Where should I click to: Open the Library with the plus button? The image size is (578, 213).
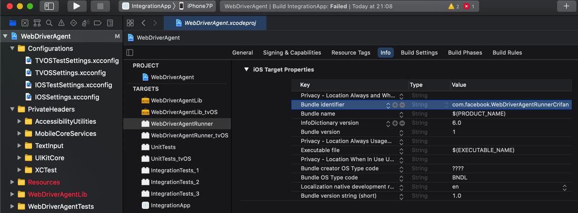pos(566,6)
